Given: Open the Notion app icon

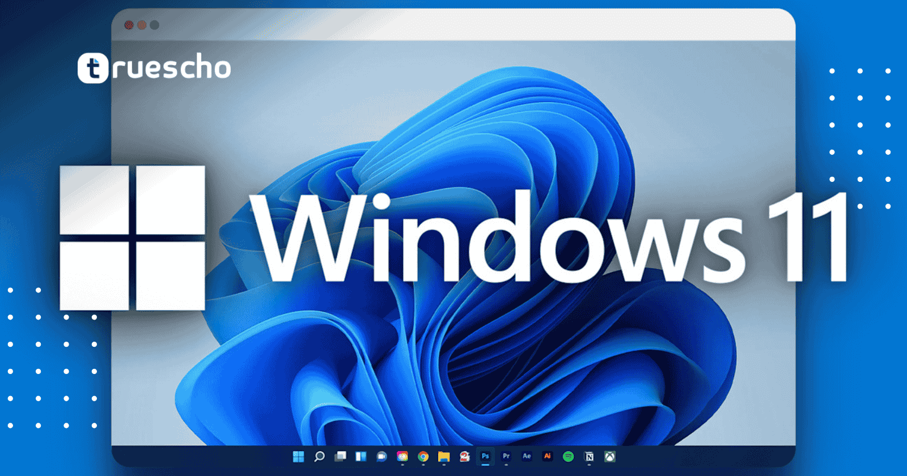Looking at the screenshot, I should point(589,457).
